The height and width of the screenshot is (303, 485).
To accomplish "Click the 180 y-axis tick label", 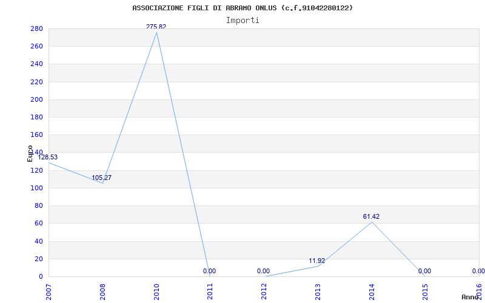I will (36, 117).
